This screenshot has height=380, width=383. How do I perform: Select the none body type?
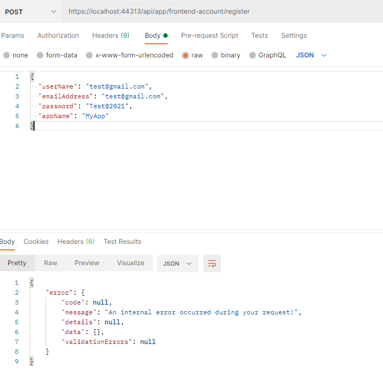pos(16,55)
